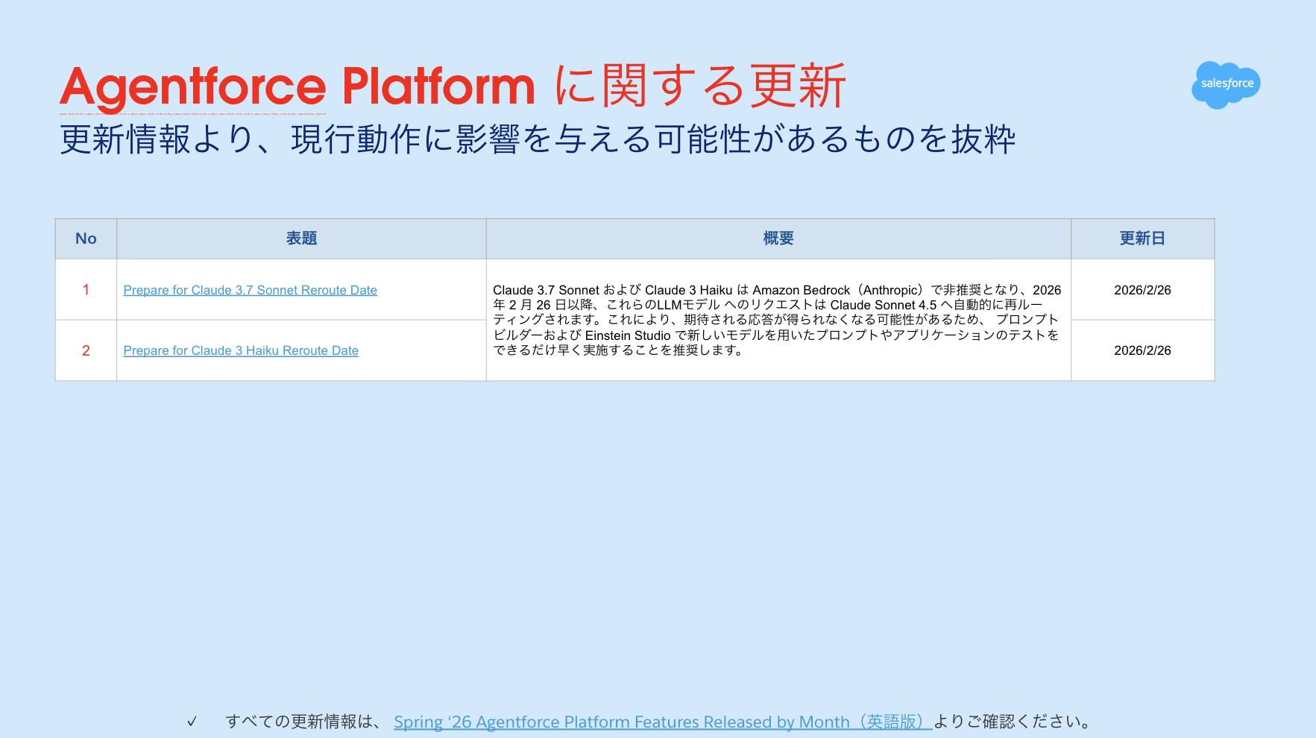Click the summary paragraph starting Claude 3.7 Sonnet および
Image resolution: width=1316 pixels, height=738 pixels.
(777, 320)
